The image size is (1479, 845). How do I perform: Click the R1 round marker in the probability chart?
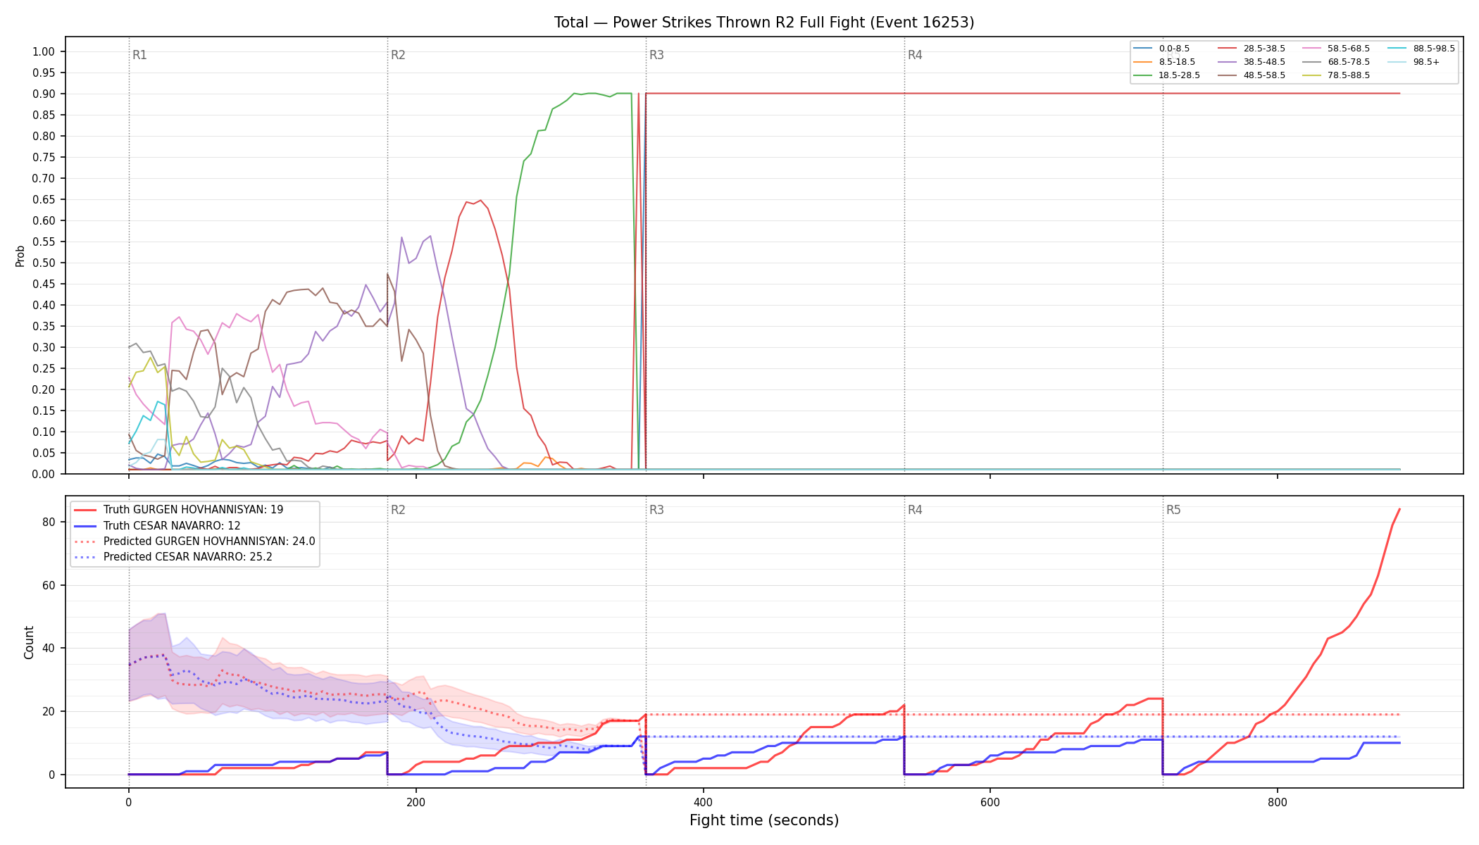coord(139,55)
